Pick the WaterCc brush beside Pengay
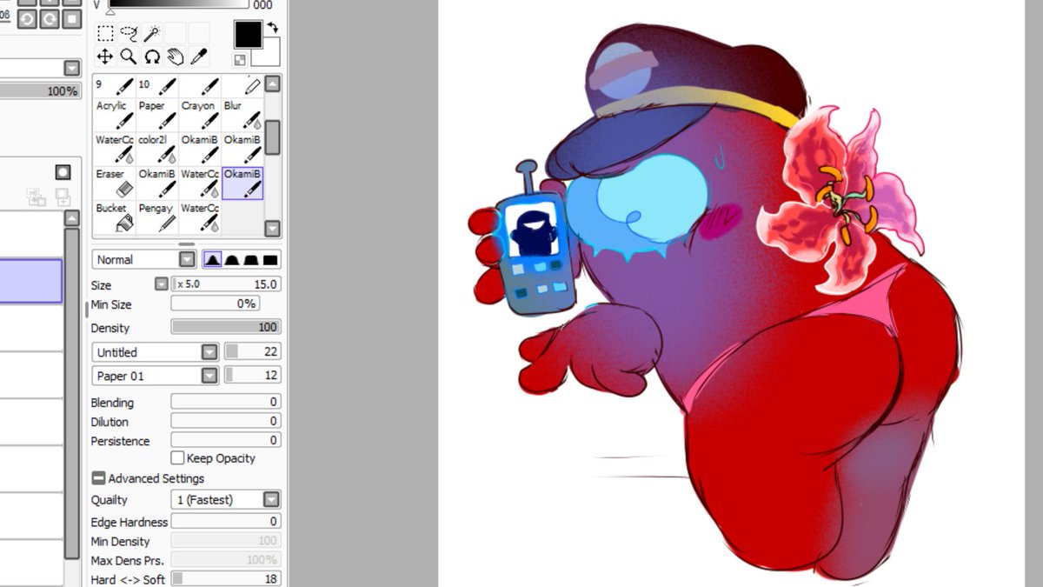This screenshot has width=1043, height=587. pyautogui.click(x=199, y=217)
